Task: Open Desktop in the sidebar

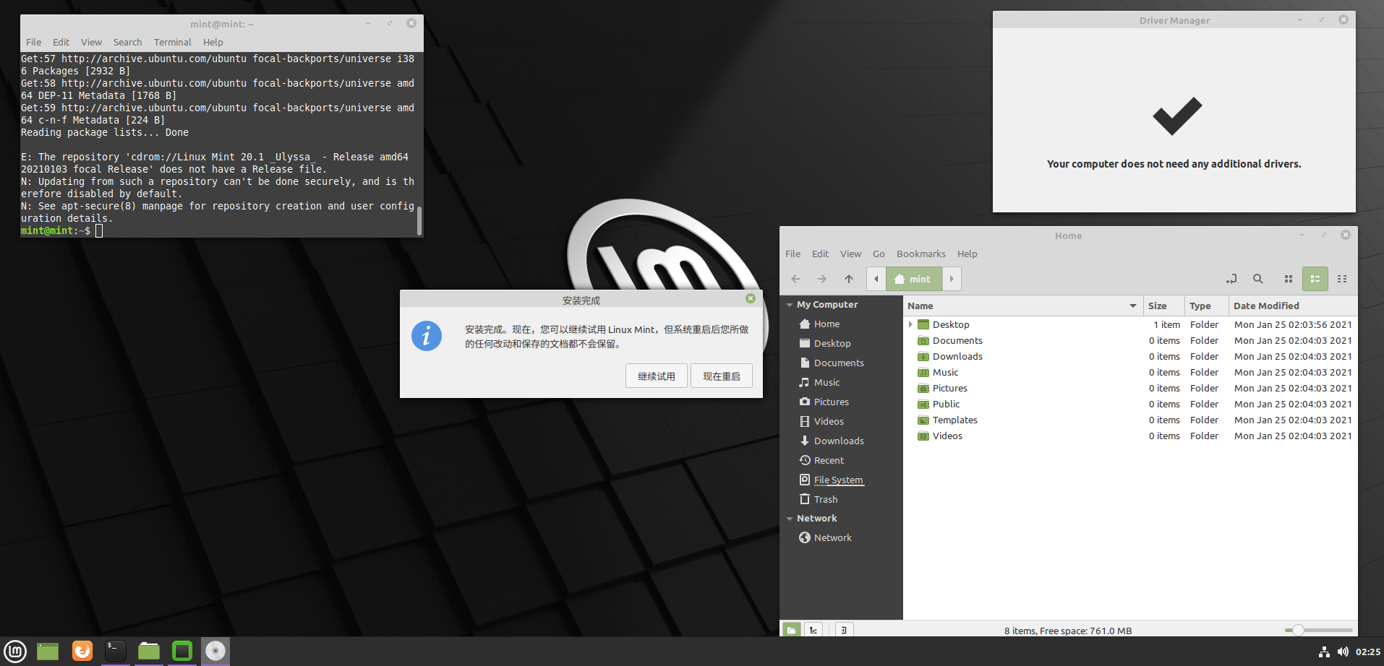Action: [x=832, y=343]
